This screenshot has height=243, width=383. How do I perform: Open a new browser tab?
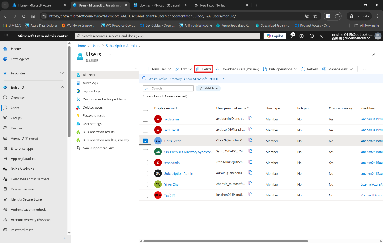(x=256, y=5)
